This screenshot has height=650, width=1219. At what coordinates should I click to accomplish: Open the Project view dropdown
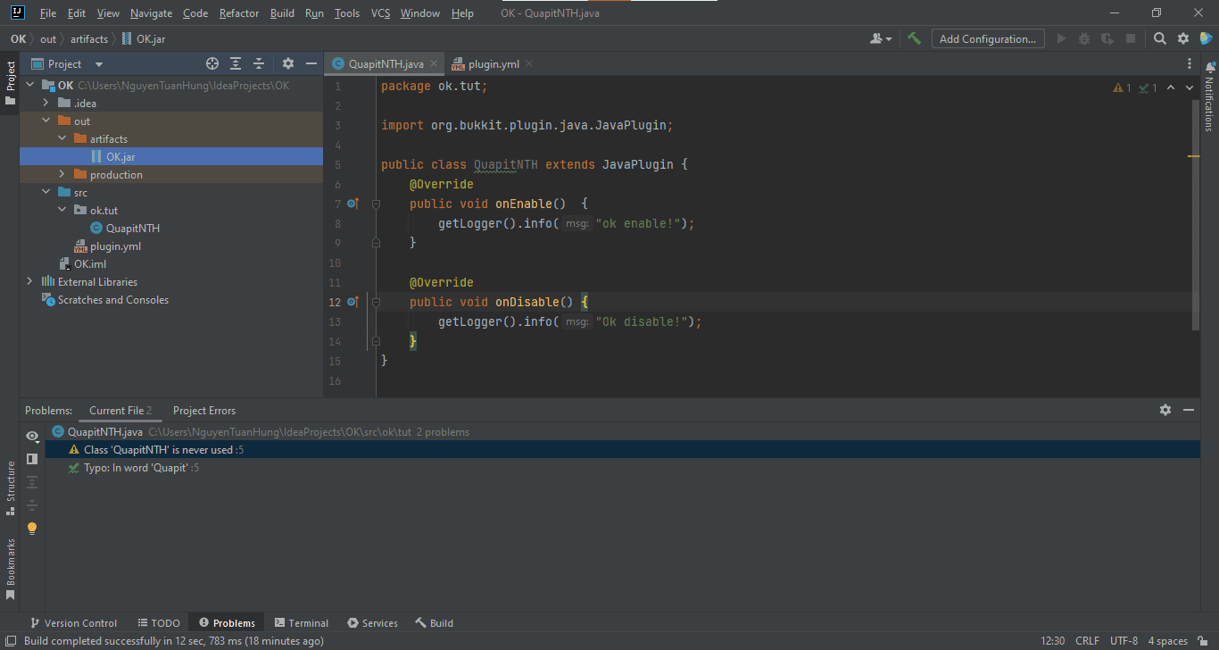(x=98, y=64)
